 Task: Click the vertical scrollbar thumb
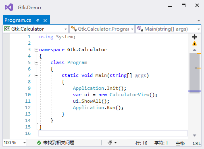tap(194, 73)
